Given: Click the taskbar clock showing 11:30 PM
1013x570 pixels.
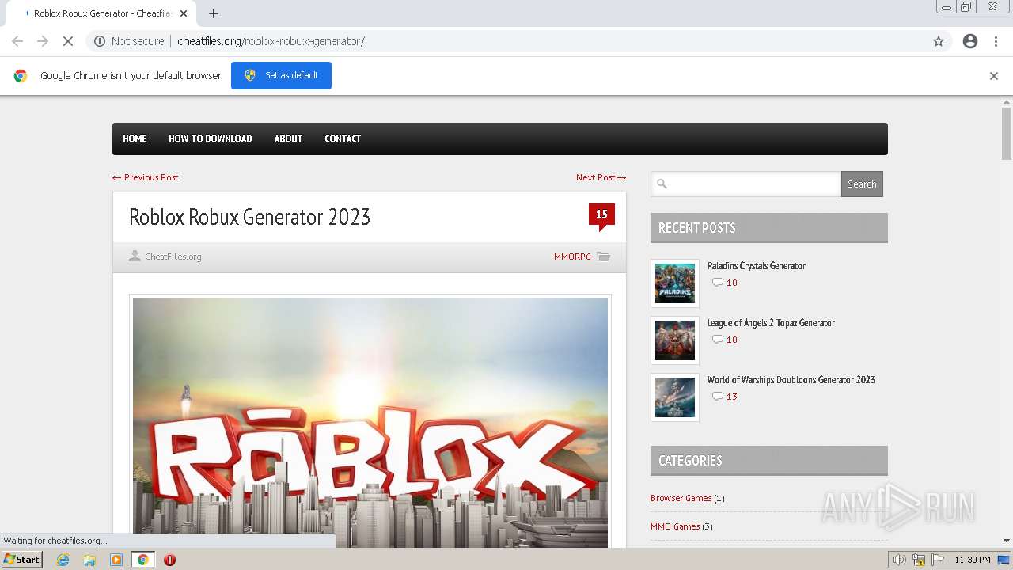Looking at the screenshot, I should (973, 560).
